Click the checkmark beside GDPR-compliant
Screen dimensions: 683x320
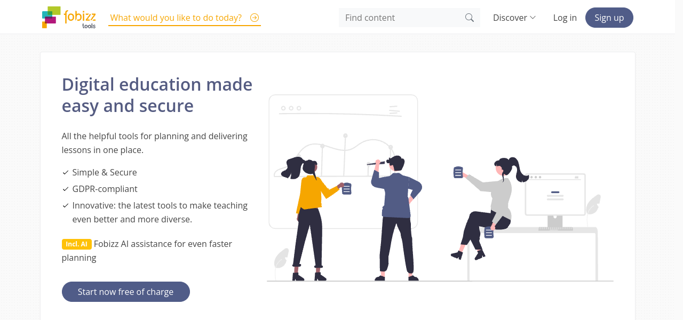pos(66,189)
